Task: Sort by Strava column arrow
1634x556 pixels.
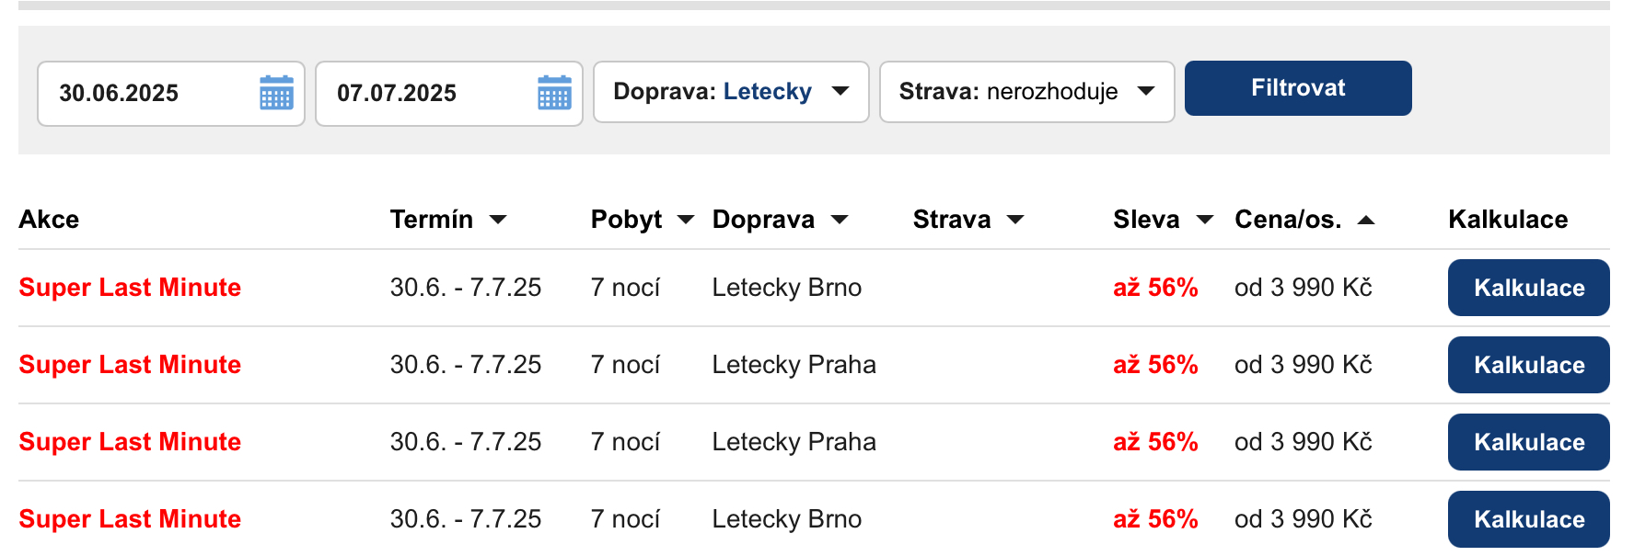Action: [1015, 220]
